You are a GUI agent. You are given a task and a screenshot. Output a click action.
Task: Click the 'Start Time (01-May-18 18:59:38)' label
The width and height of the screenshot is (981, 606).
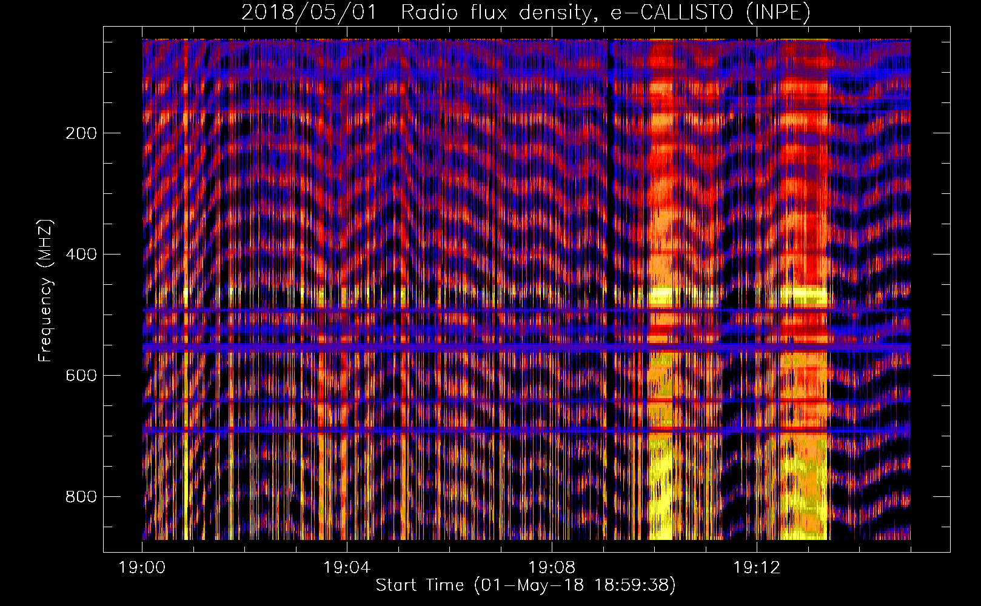point(526,585)
